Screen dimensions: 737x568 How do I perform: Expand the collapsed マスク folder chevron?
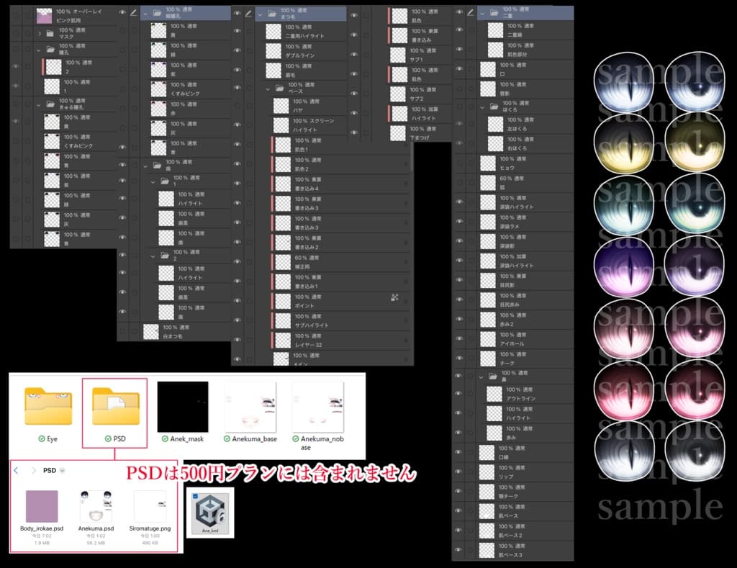(40, 33)
